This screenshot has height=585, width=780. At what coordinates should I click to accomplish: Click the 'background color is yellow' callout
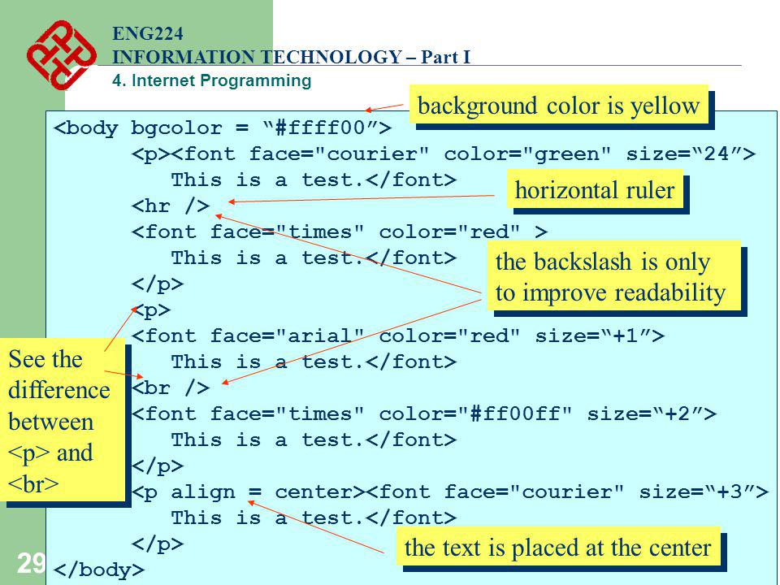pos(559,105)
